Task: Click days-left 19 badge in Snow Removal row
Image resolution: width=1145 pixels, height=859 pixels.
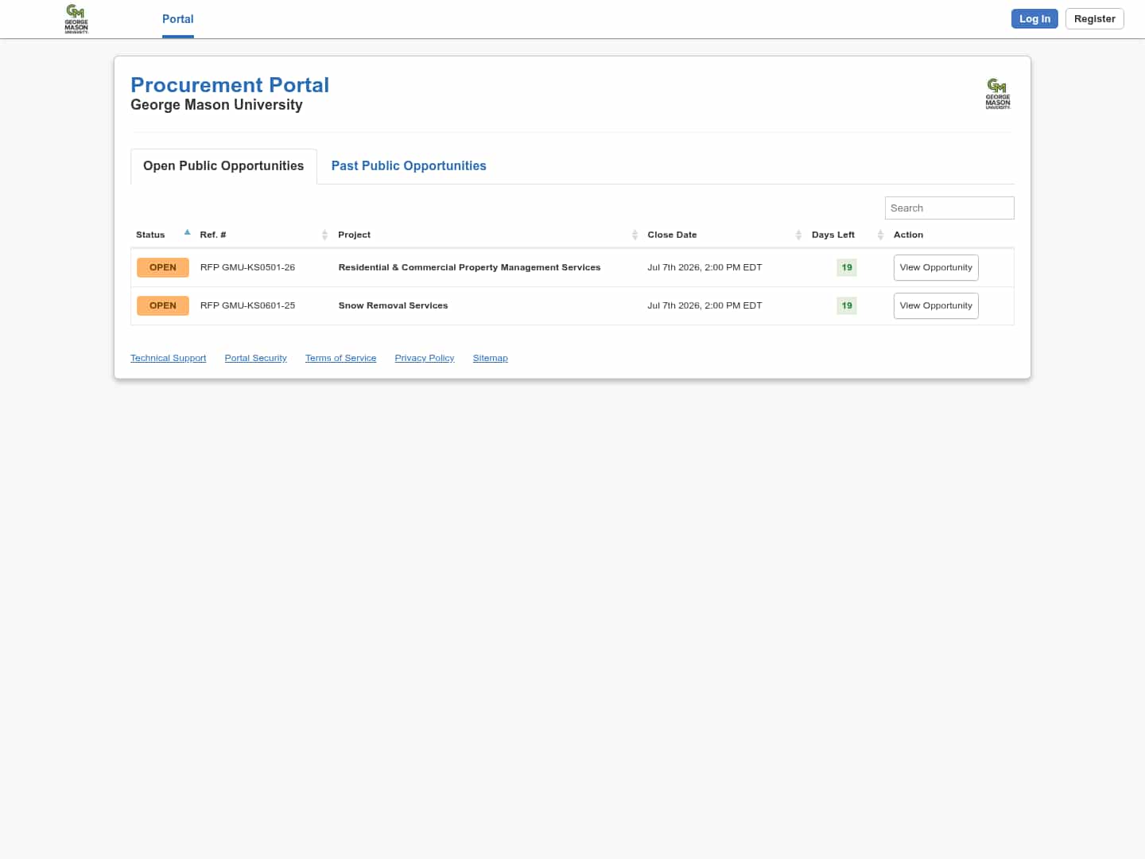Action: (847, 306)
